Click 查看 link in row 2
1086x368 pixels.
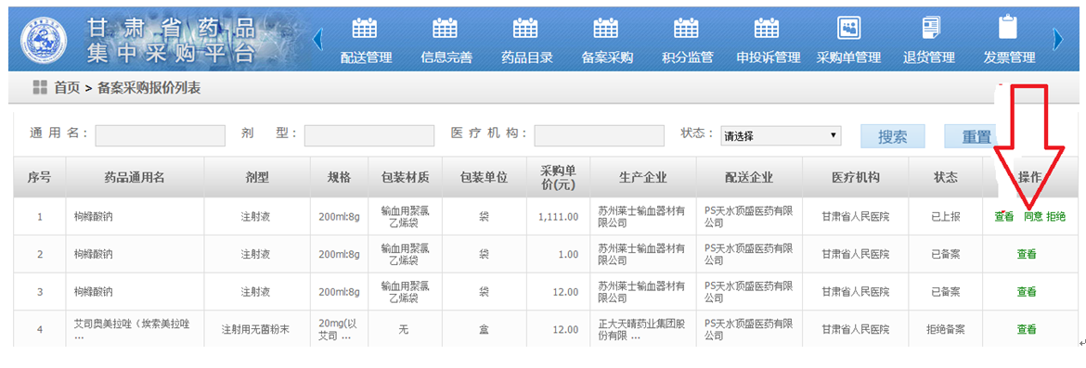coord(1027,254)
